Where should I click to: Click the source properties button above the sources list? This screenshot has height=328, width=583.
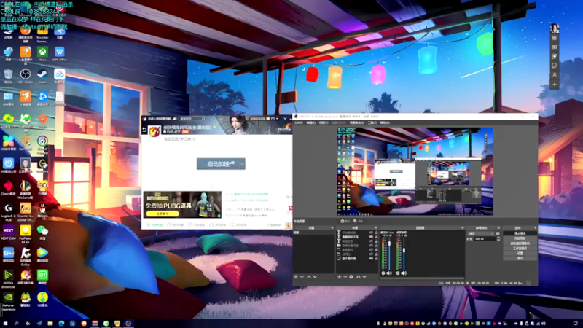pos(345,222)
